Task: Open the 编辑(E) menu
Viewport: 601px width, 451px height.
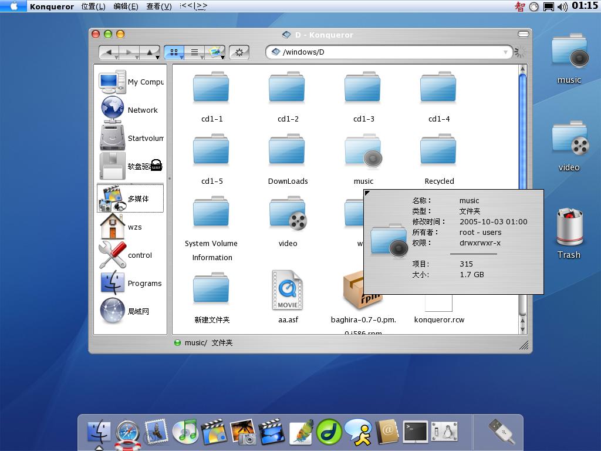Action: [x=126, y=6]
